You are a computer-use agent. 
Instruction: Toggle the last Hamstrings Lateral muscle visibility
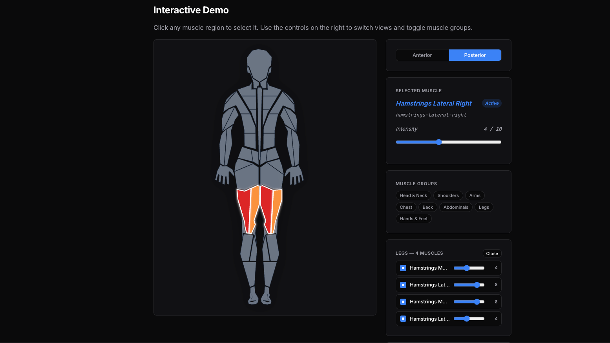(x=403, y=319)
